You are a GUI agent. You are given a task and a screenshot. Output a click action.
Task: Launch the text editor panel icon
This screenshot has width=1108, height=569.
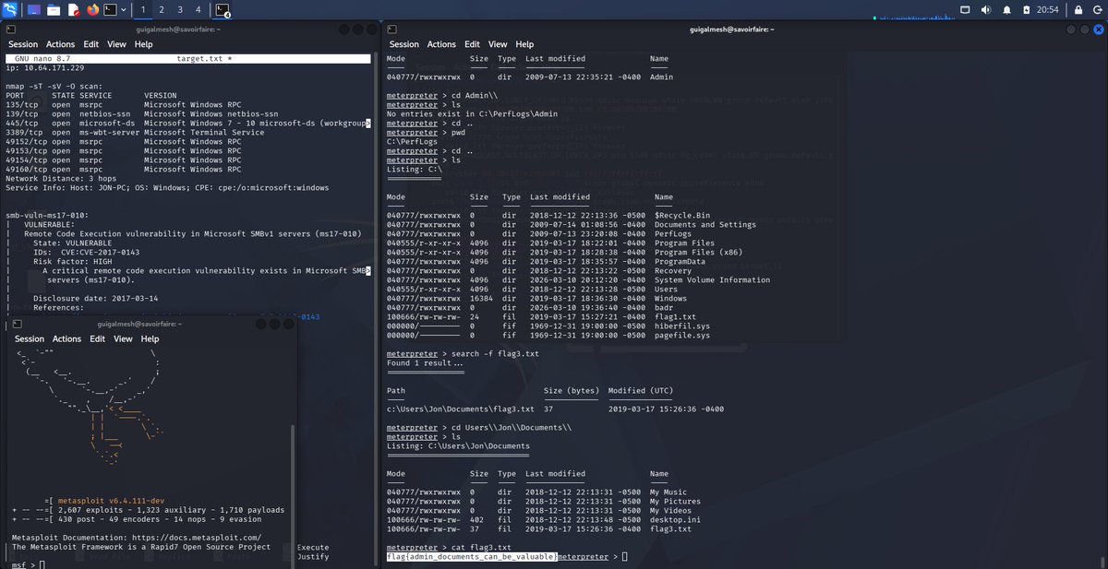tap(74, 9)
